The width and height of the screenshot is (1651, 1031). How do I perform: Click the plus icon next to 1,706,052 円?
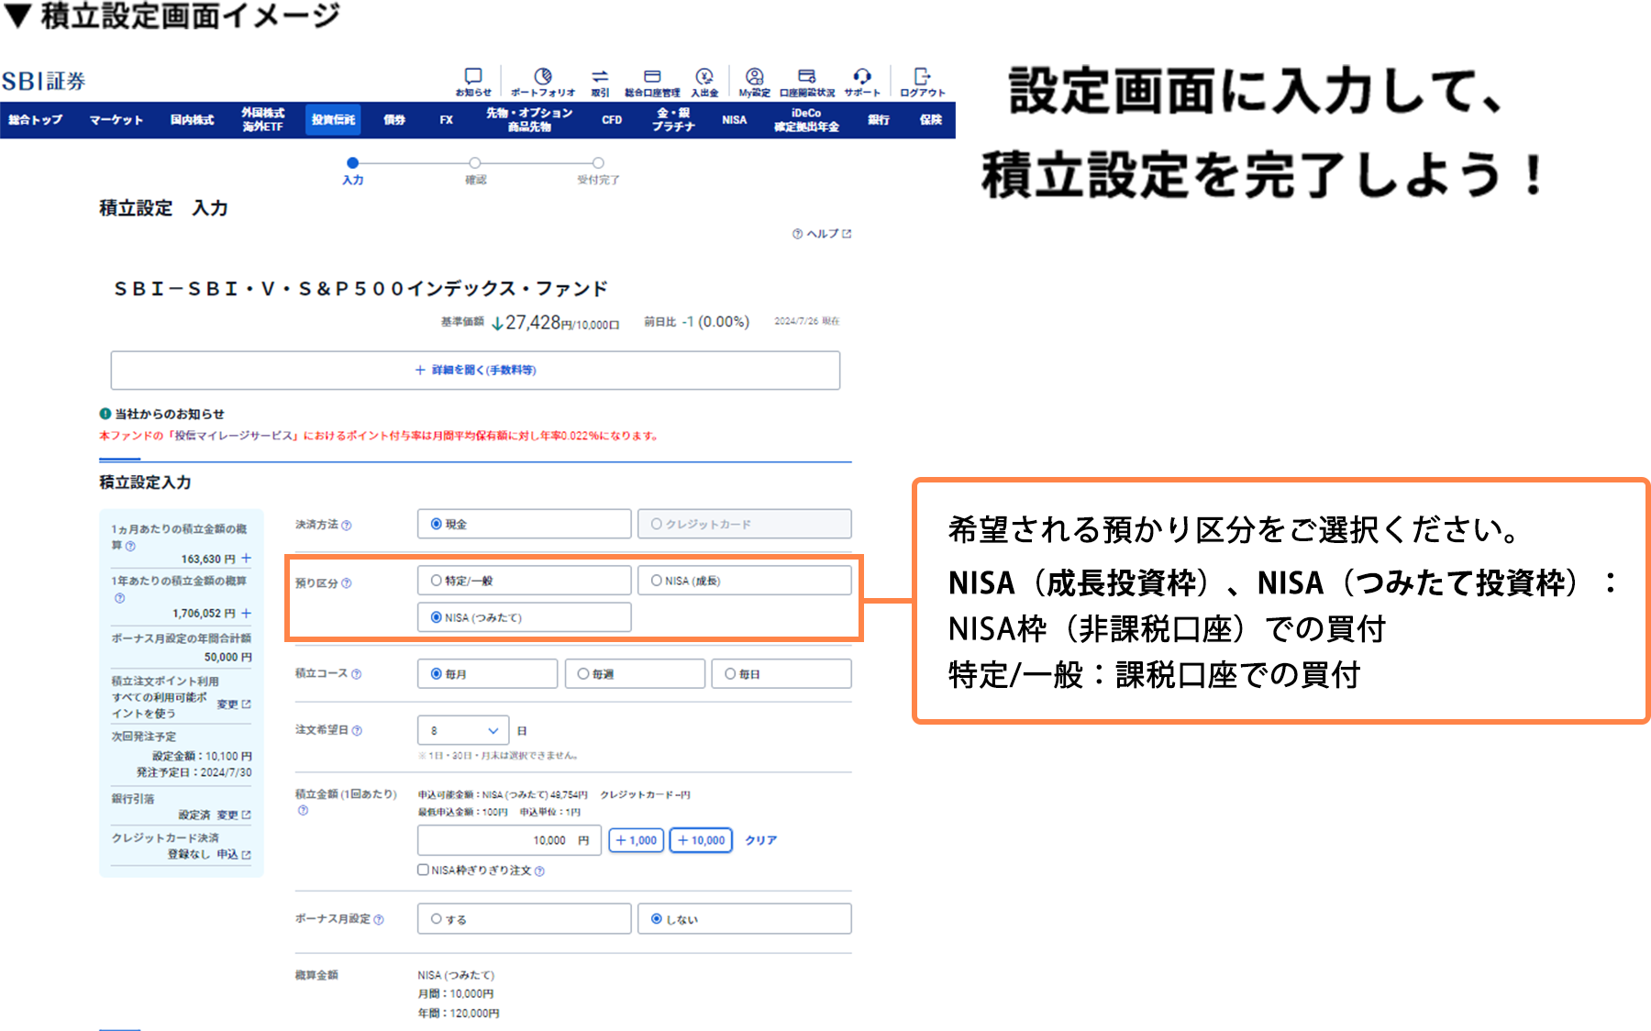point(246,613)
